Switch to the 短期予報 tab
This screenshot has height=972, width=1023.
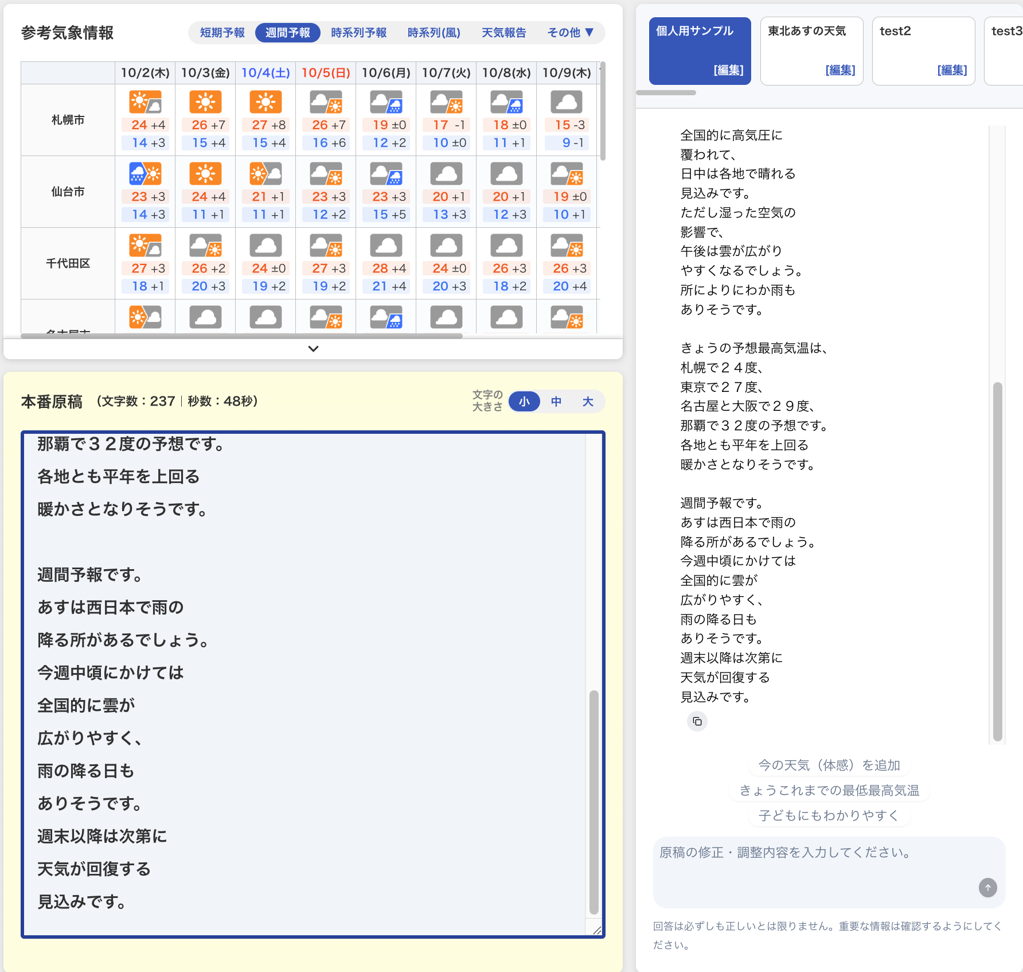(x=222, y=33)
